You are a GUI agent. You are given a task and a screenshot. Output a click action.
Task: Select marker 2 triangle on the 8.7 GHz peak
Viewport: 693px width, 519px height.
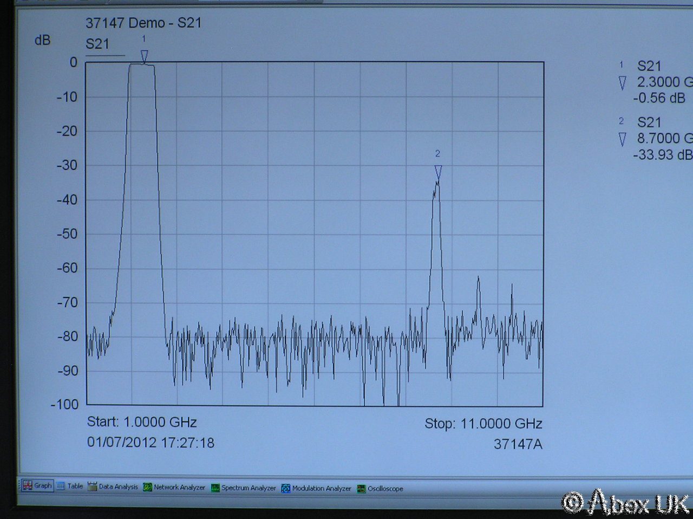(x=438, y=172)
